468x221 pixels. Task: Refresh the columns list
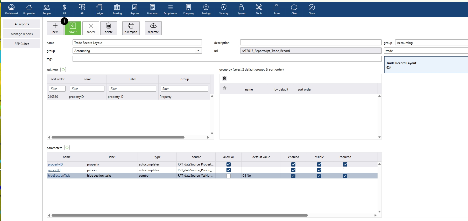(x=63, y=70)
